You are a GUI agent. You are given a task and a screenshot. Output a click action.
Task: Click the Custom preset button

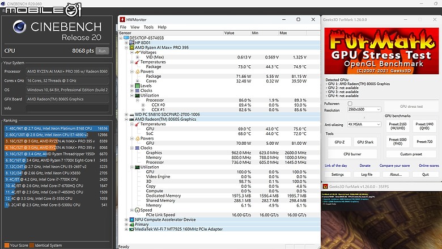[411, 154]
